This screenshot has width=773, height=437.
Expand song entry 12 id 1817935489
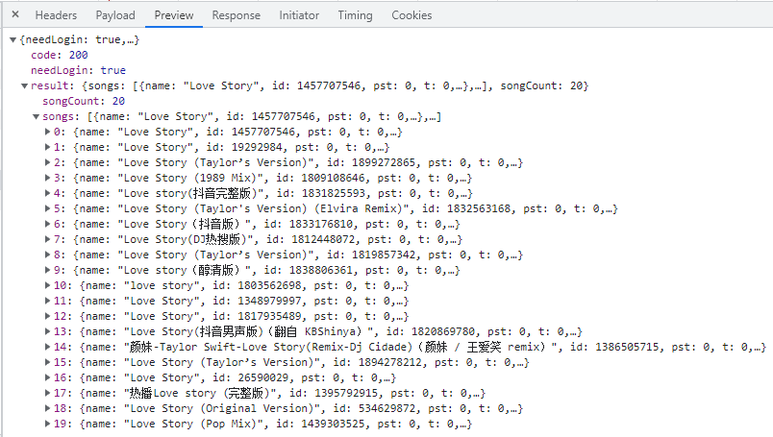[48, 316]
